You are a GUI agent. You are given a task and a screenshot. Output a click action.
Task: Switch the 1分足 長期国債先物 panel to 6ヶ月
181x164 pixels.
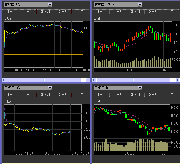pyautogui.click(x=63, y=12)
